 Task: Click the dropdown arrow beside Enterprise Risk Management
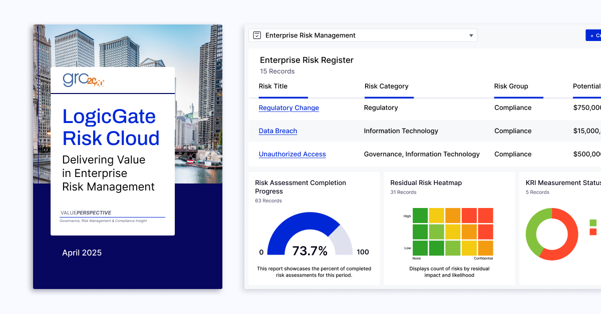click(471, 35)
